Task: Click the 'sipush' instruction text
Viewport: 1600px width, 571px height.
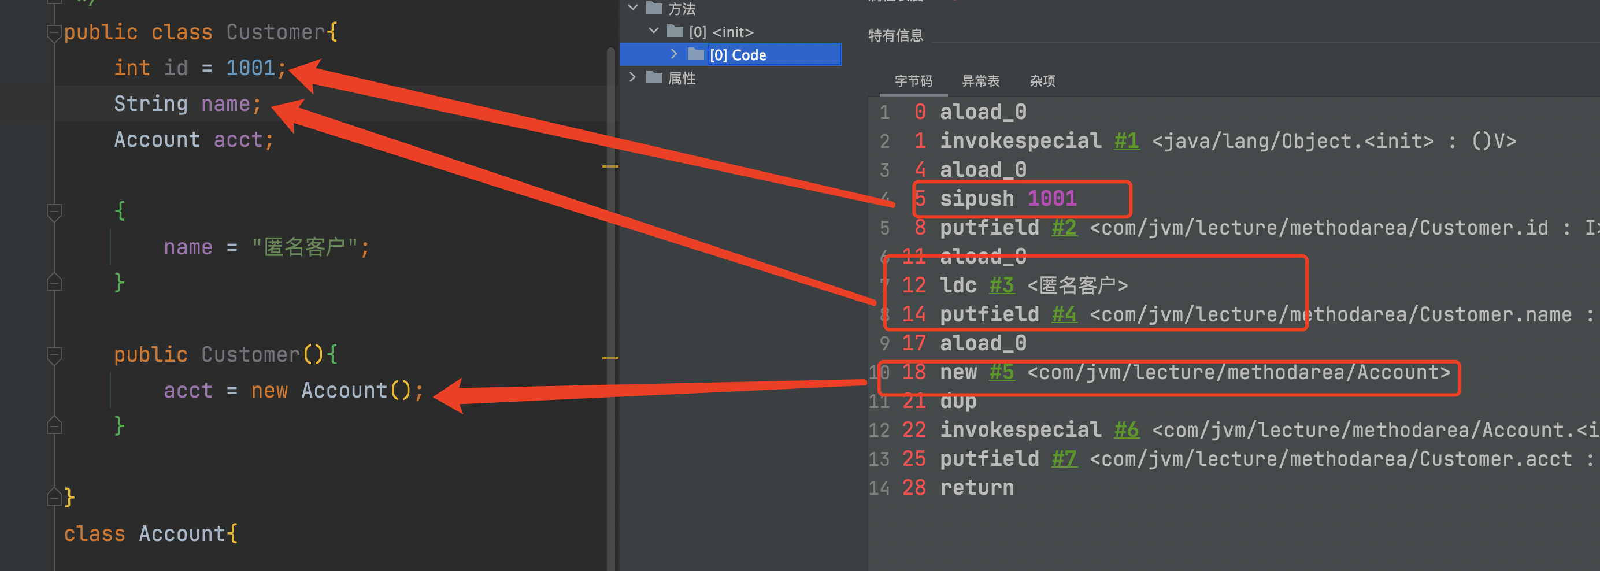Action: (x=977, y=199)
